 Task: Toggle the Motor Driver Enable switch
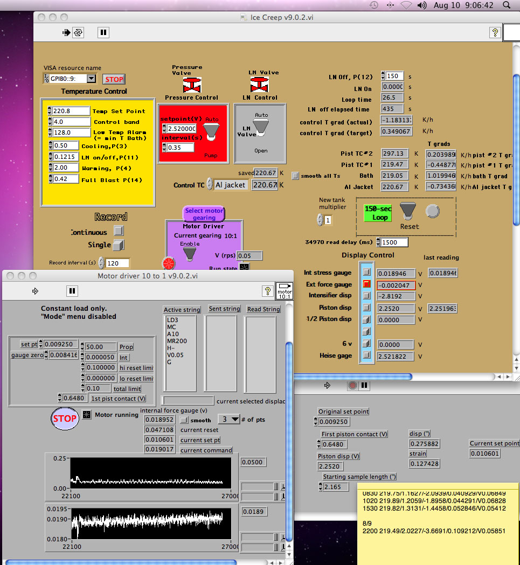coord(190,254)
